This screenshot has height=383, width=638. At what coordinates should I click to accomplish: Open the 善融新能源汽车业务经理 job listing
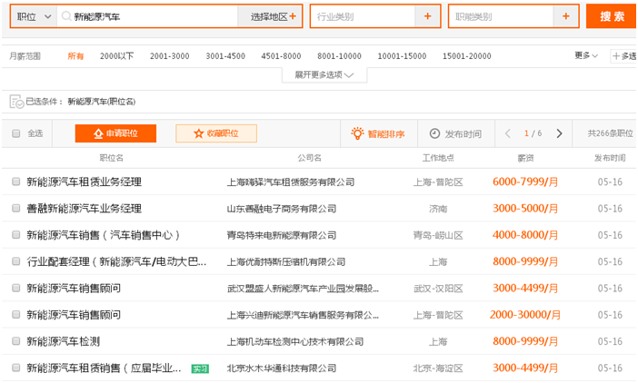84,209
